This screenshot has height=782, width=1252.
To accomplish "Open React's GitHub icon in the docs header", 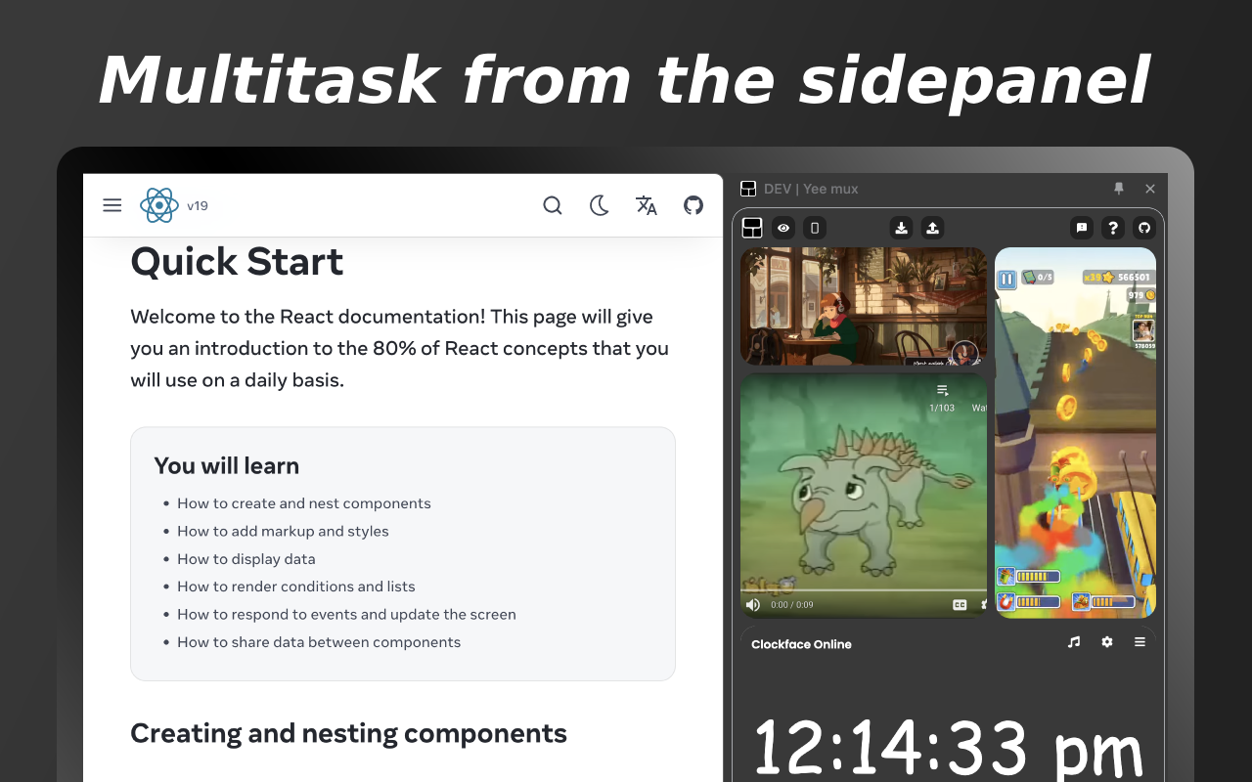I will (693, 205).
